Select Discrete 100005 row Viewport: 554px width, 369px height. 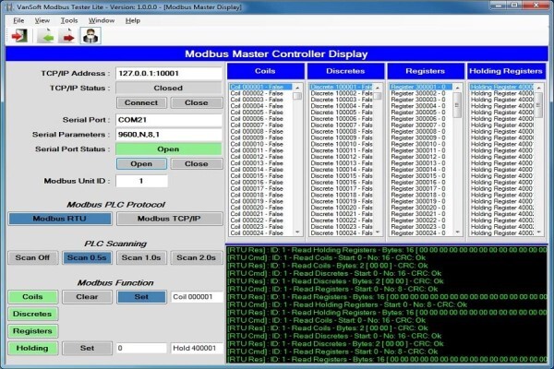pyautogui.click(x=341, y=113)
